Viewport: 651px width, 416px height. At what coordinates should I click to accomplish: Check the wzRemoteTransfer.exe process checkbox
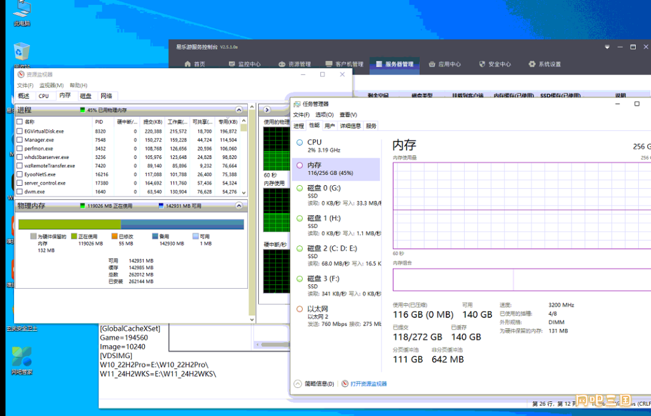click(x=20, y=166)
